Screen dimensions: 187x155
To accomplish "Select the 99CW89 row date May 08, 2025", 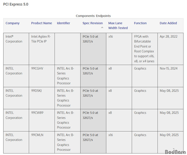I will click(169, 113).
